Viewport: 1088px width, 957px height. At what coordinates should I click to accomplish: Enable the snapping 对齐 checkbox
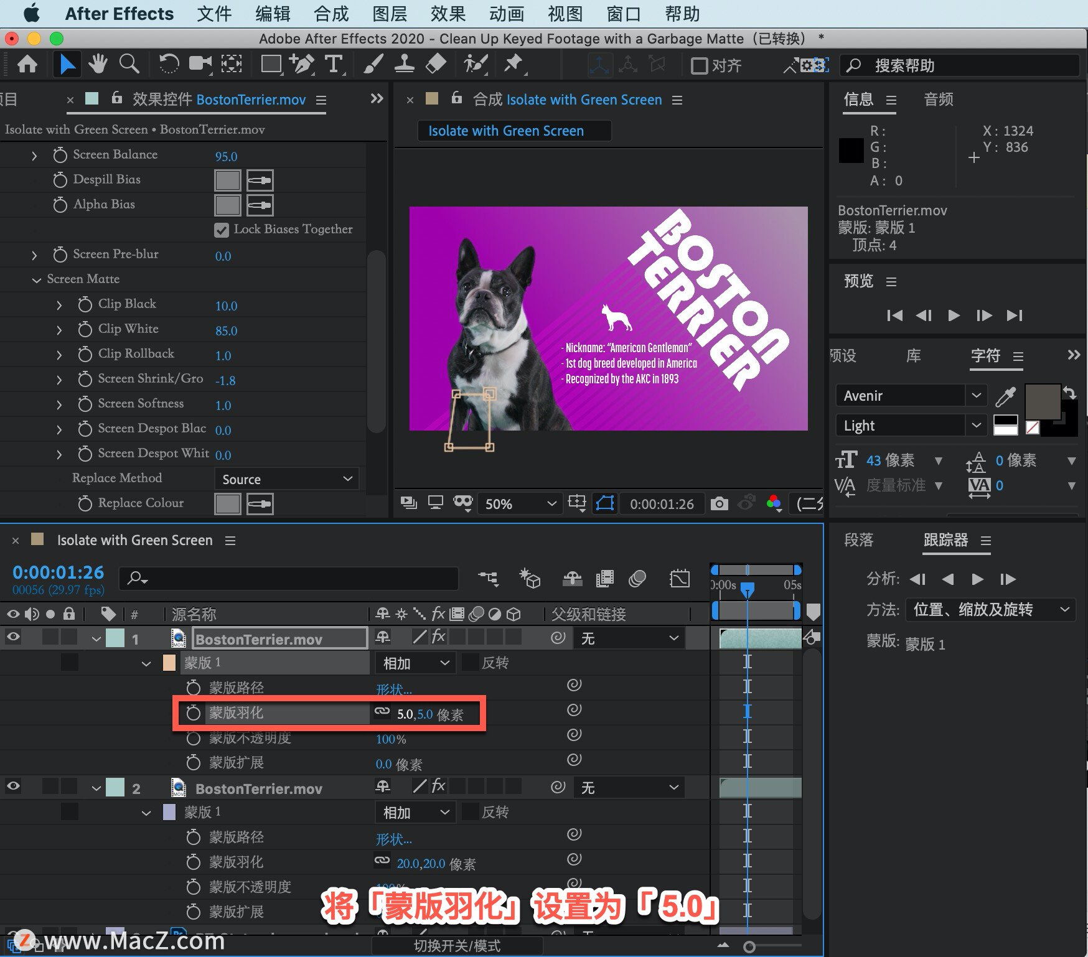[x=700, y=66]
